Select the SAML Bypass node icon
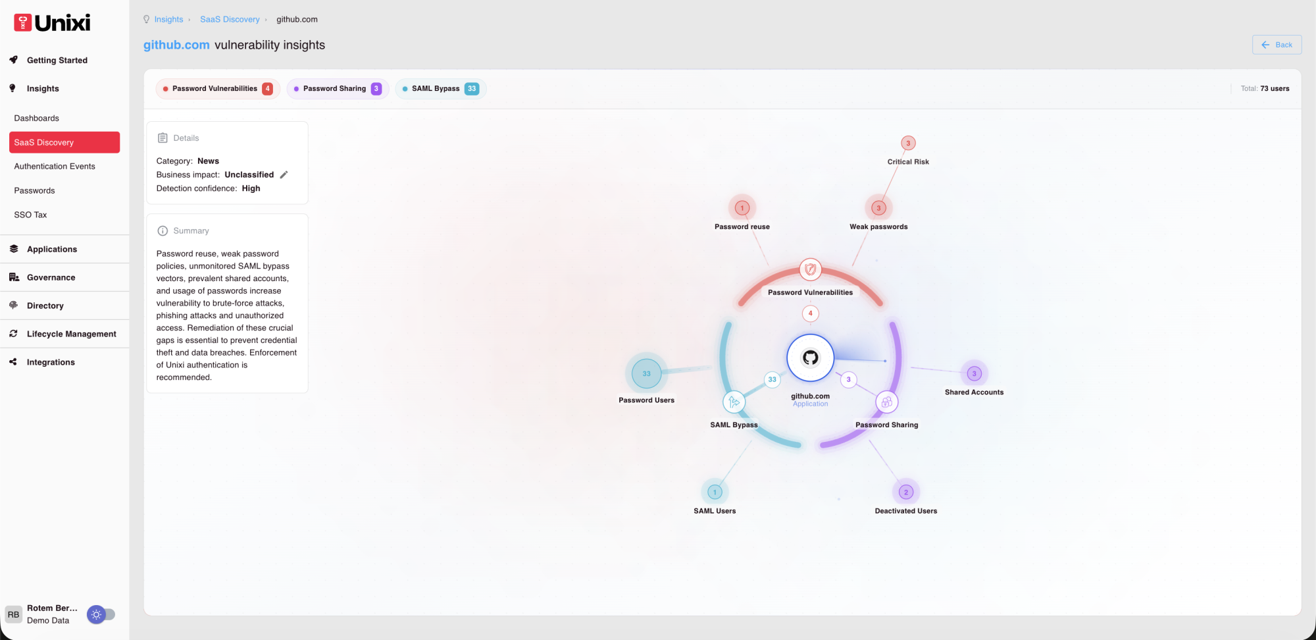 click(x=734, y=402)
